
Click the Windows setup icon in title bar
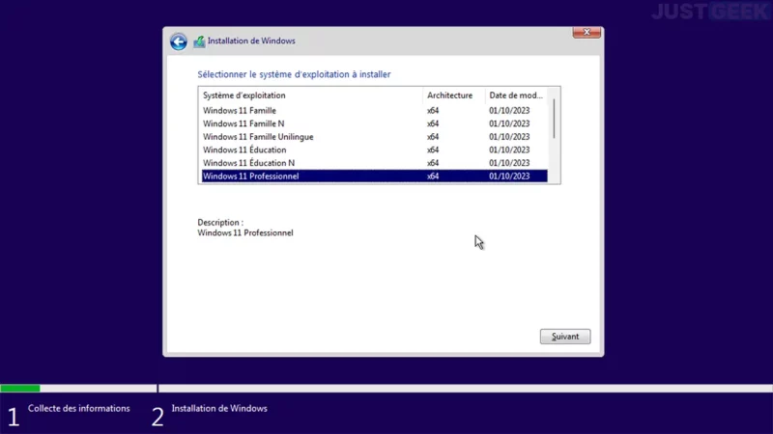click(x=199, y=41)
